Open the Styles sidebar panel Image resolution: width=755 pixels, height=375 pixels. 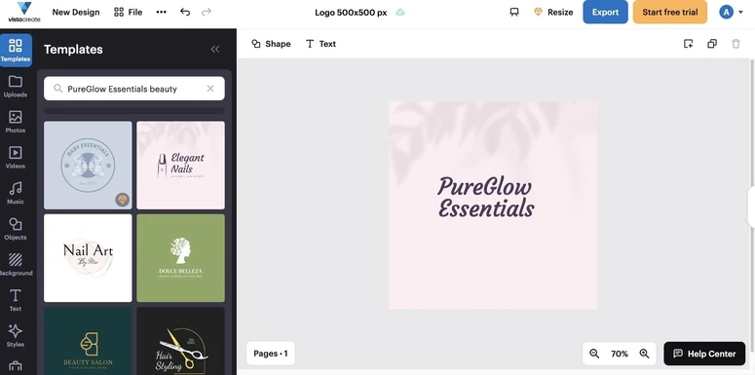click(16, 336)
